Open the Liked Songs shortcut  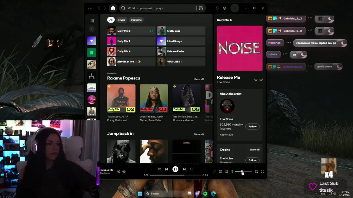tap(181, 41)
